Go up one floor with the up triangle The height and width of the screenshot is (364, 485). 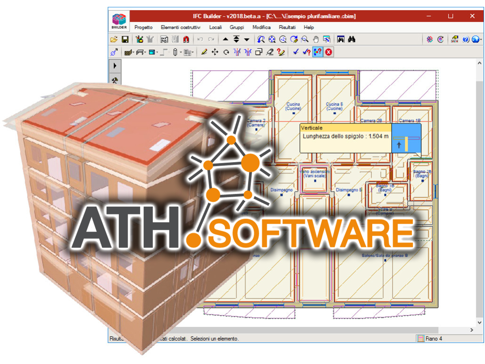(226, 39)
